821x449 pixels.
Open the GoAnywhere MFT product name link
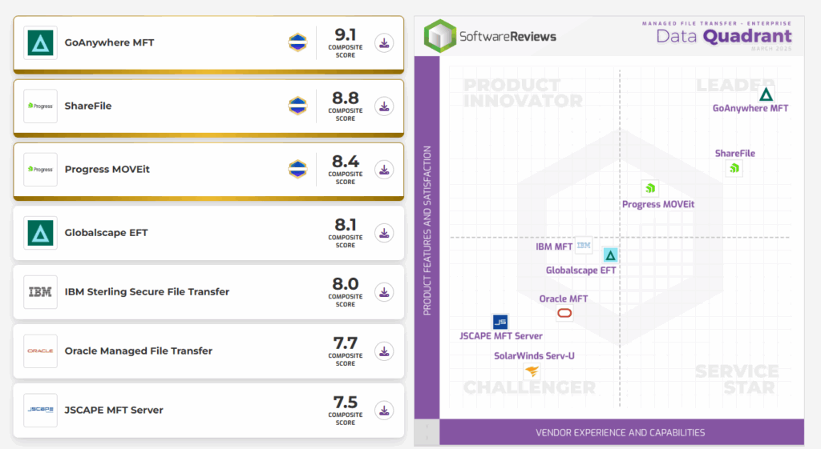(x=109, y=42)
